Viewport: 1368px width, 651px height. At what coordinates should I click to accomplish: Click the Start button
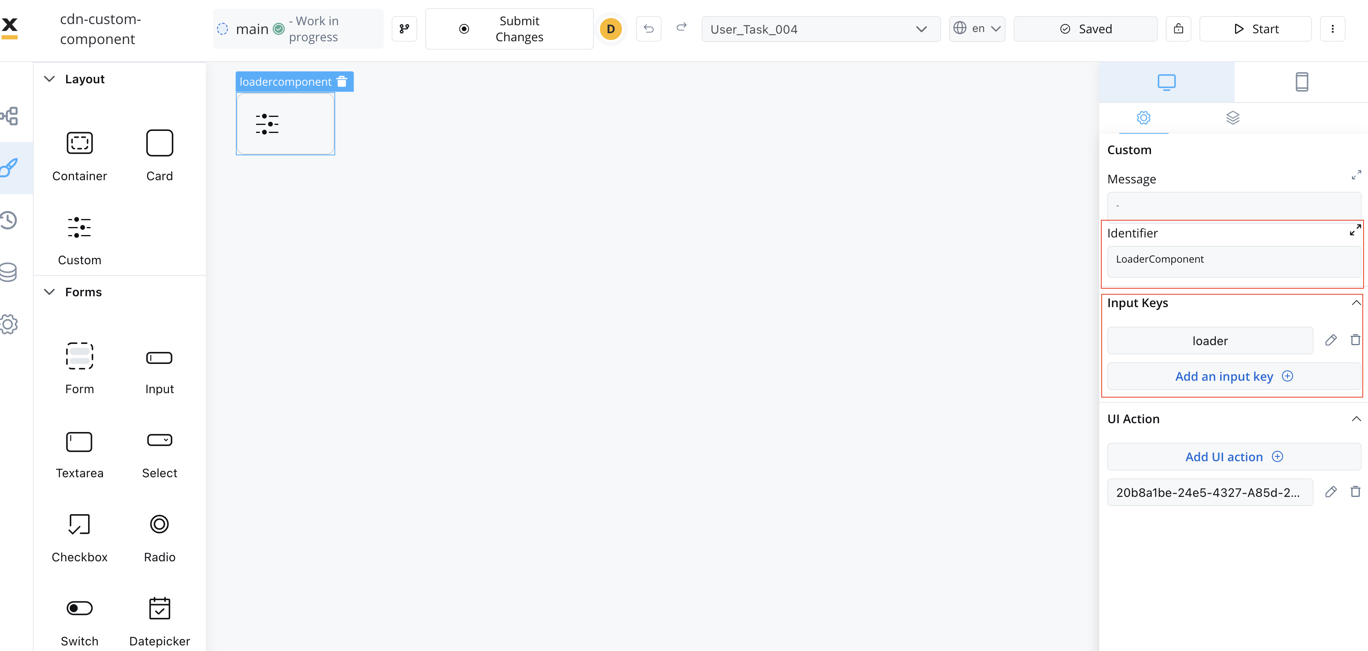[1255, 29]
